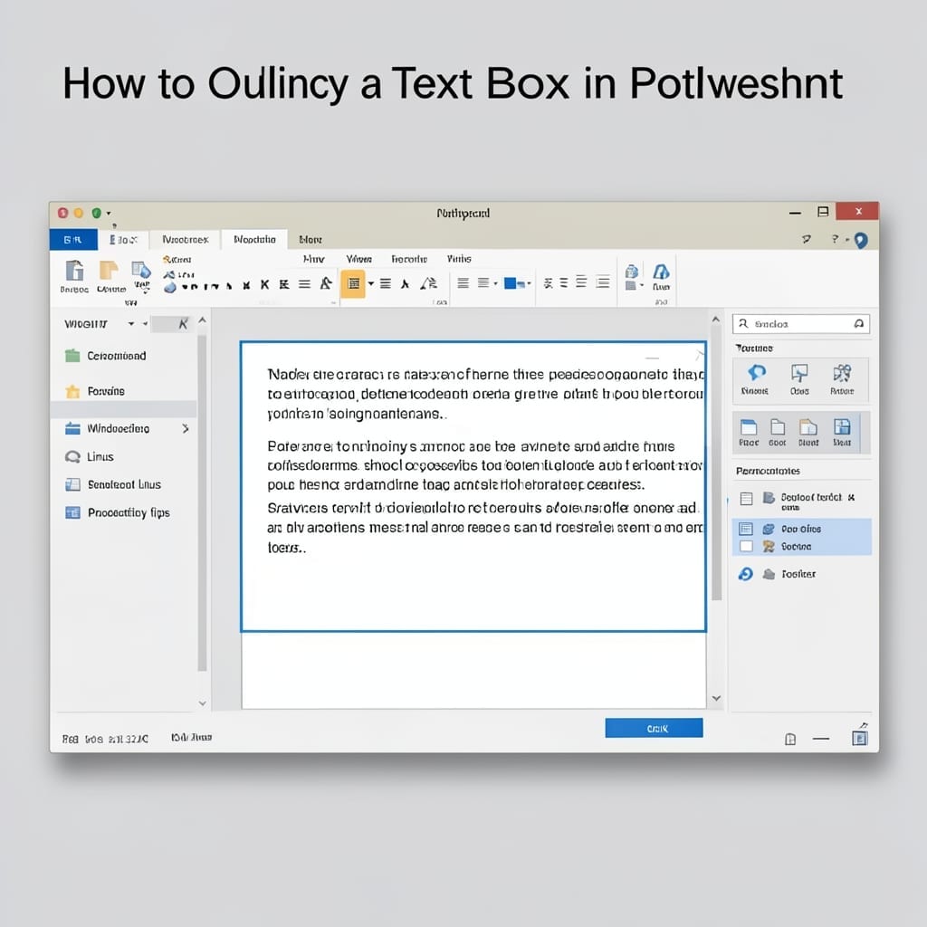The height and width of the screenshot is (927, 927).
Task: Click the blue grid layout icon in right panel
Action: pyautogui.click(x=842, y=427)
